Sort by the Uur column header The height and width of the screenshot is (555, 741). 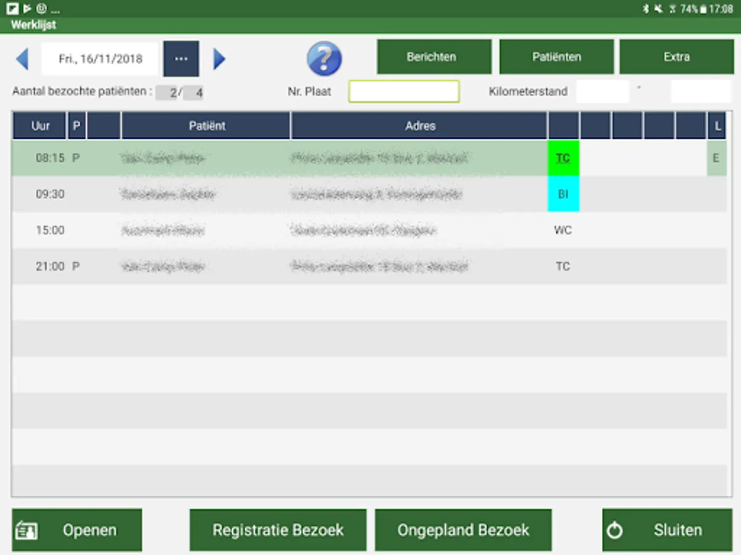pyautogui.click(x=40, y=126)
